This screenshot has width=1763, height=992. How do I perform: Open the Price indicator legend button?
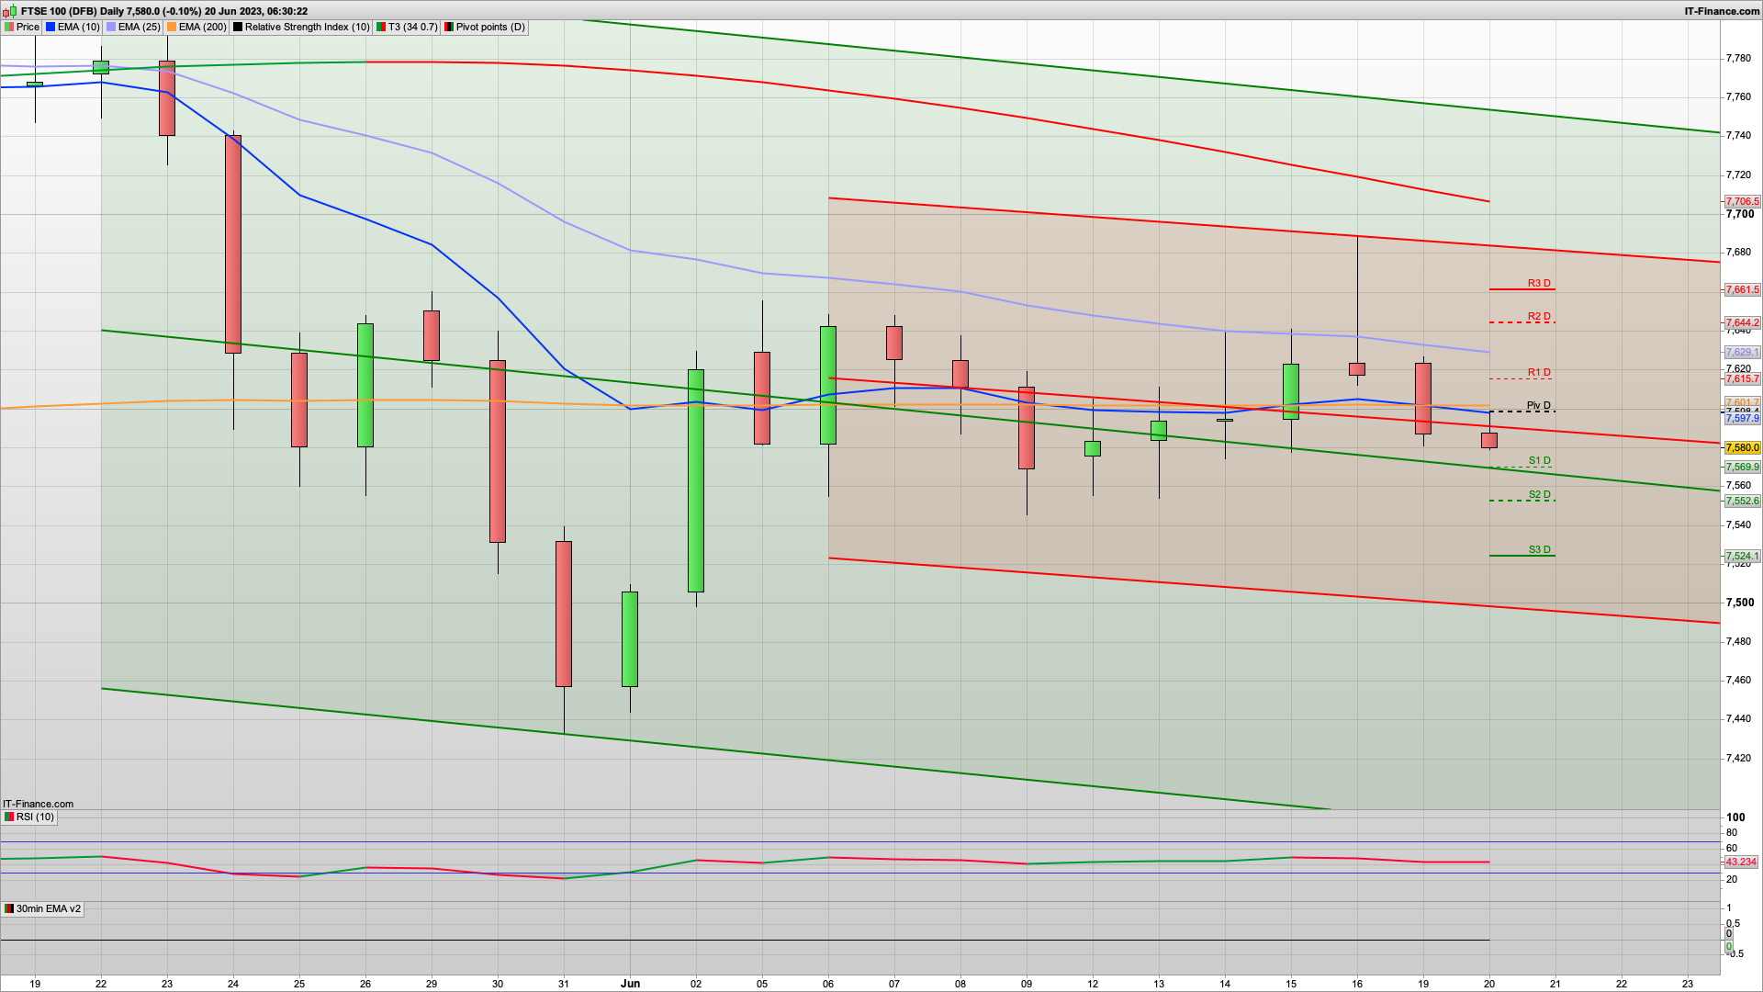[22, 27]
